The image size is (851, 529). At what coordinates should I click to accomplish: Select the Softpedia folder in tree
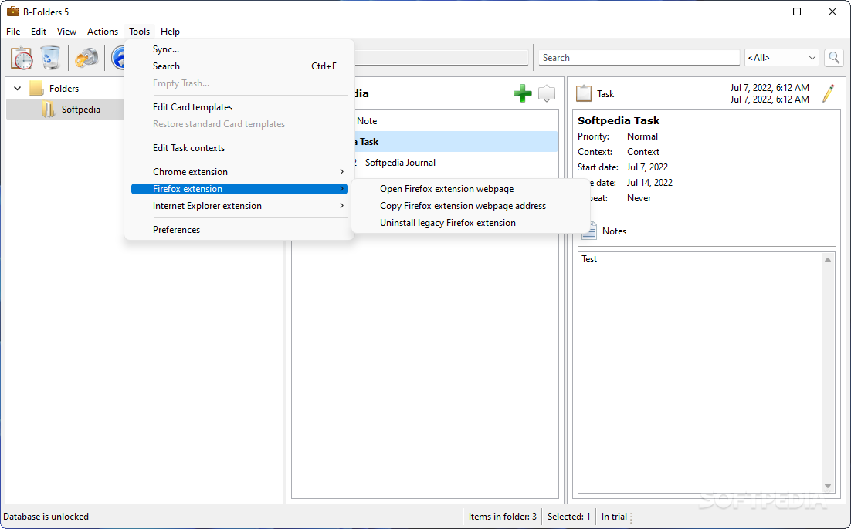pos(81,109)
